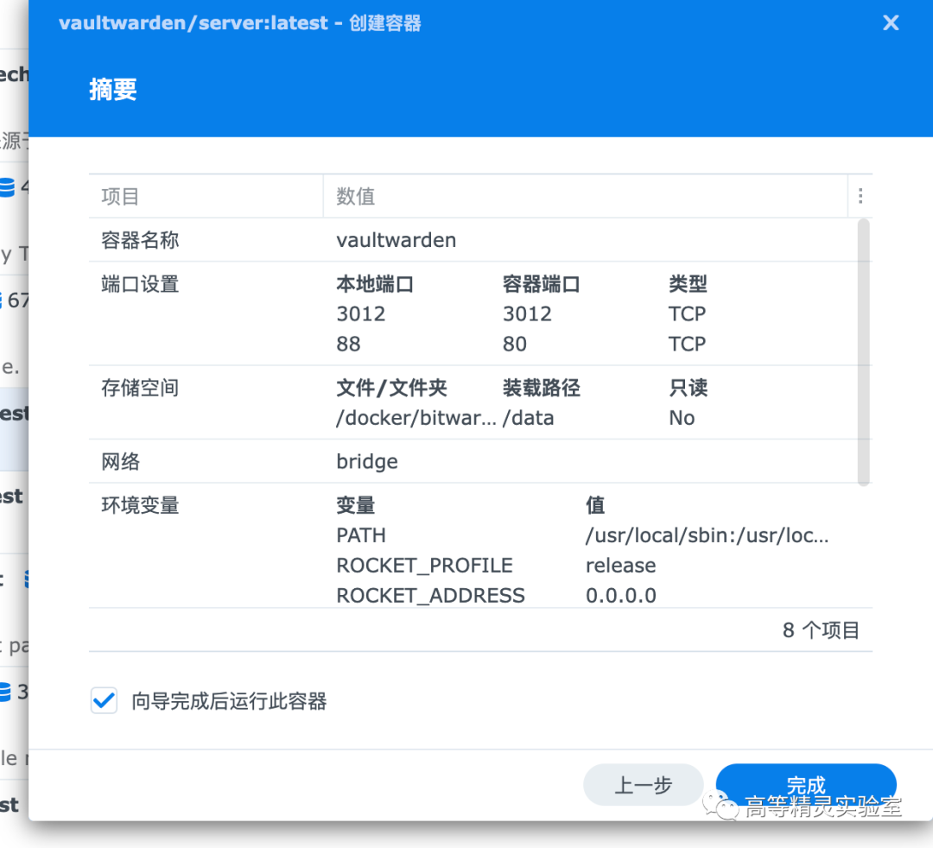Viewport: 933px width, 848px height.
Task: Select the ROCKET_PROFILE variable name
Action: [x=424, y=566]
